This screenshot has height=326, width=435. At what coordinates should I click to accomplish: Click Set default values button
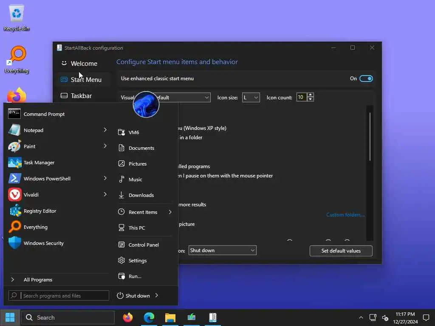pyautogui.click(x=341, y=250)
